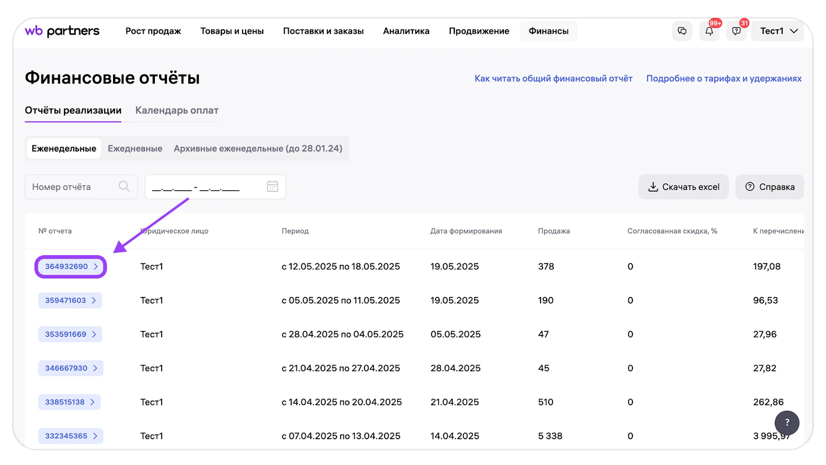Open the feedback icon with 31 badge

pos(736,31)
